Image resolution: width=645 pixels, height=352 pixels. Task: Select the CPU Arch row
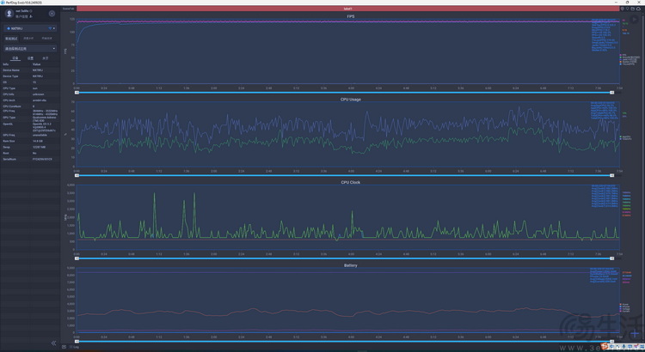pos(30,100)
